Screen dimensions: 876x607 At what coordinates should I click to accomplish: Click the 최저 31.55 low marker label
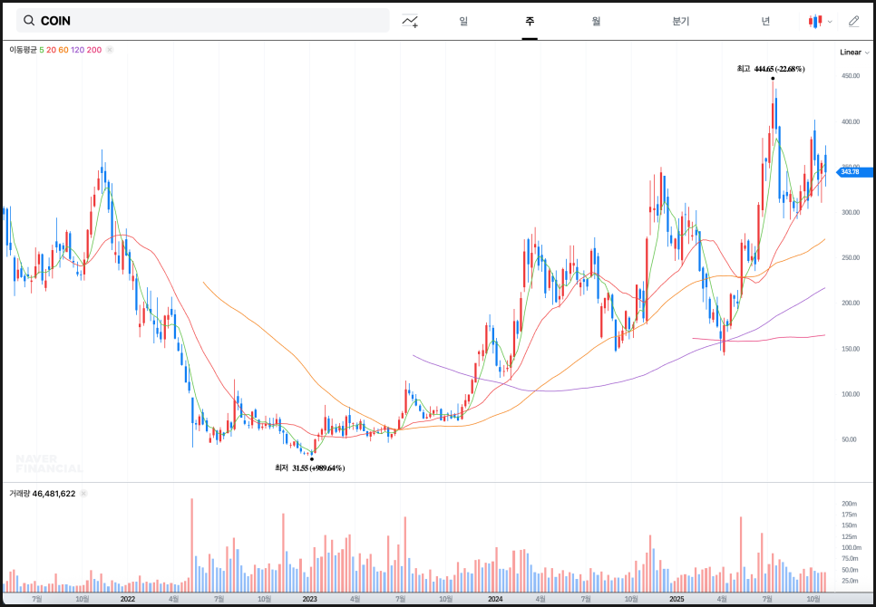(310, 468)
